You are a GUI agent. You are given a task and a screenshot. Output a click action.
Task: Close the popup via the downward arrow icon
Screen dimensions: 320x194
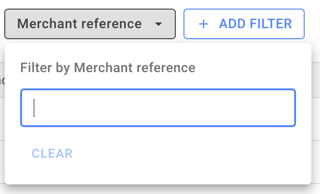pos(159,24)
